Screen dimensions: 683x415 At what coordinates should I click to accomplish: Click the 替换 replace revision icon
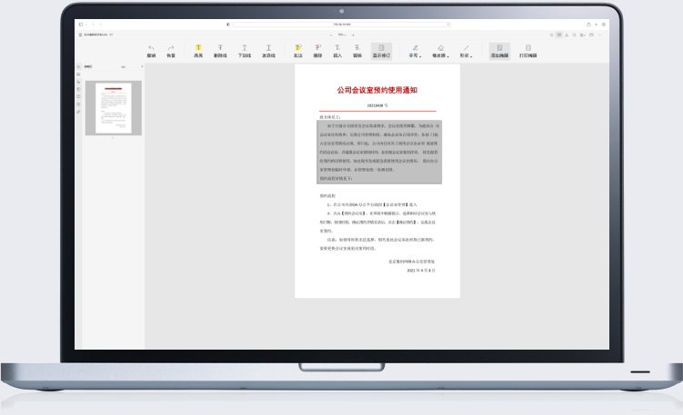point(357,50)
